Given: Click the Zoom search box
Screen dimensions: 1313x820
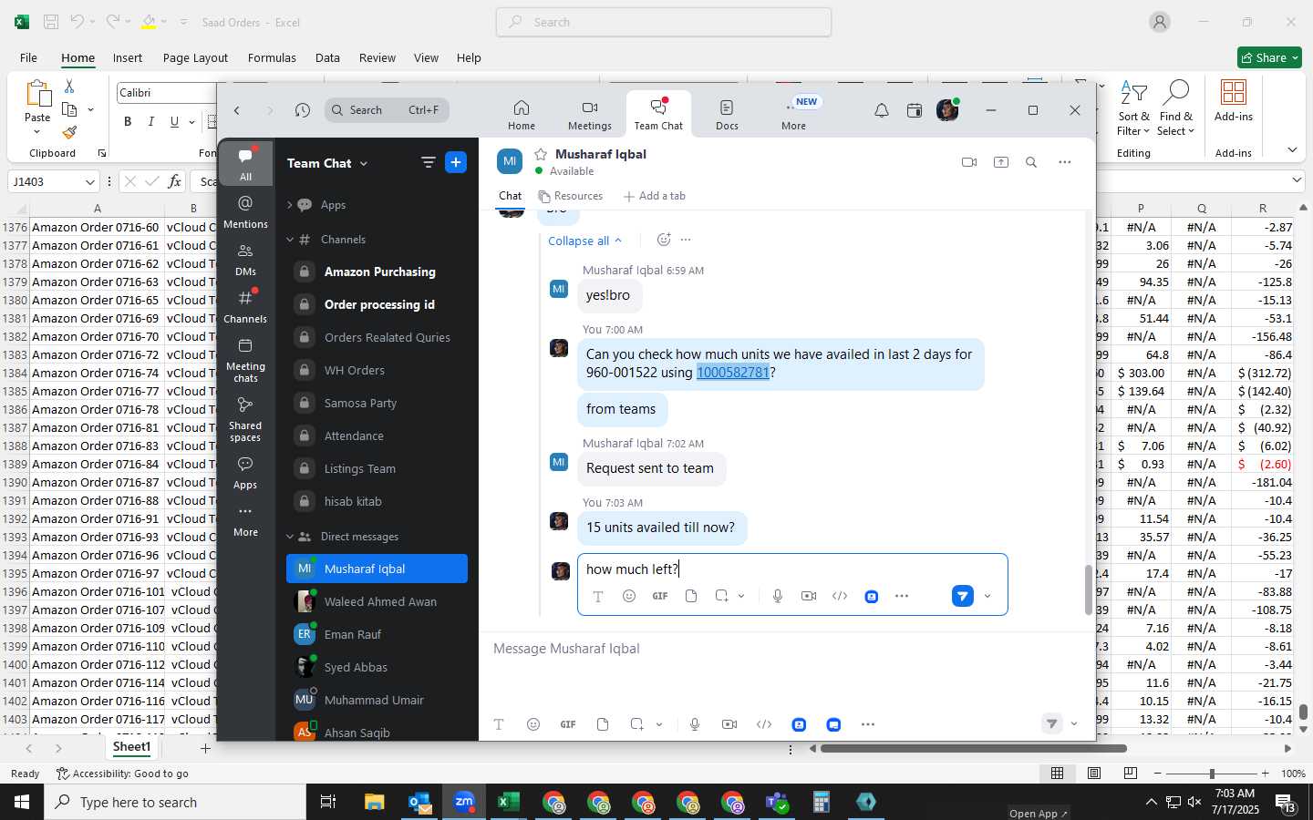Looking at the screenshot, I should [387, 110].
